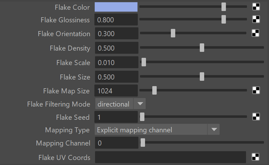Click the Flake Scale 0.010 field
Image resolution: width=269 pixels, height=165 pixels.
tap(117, 62)
